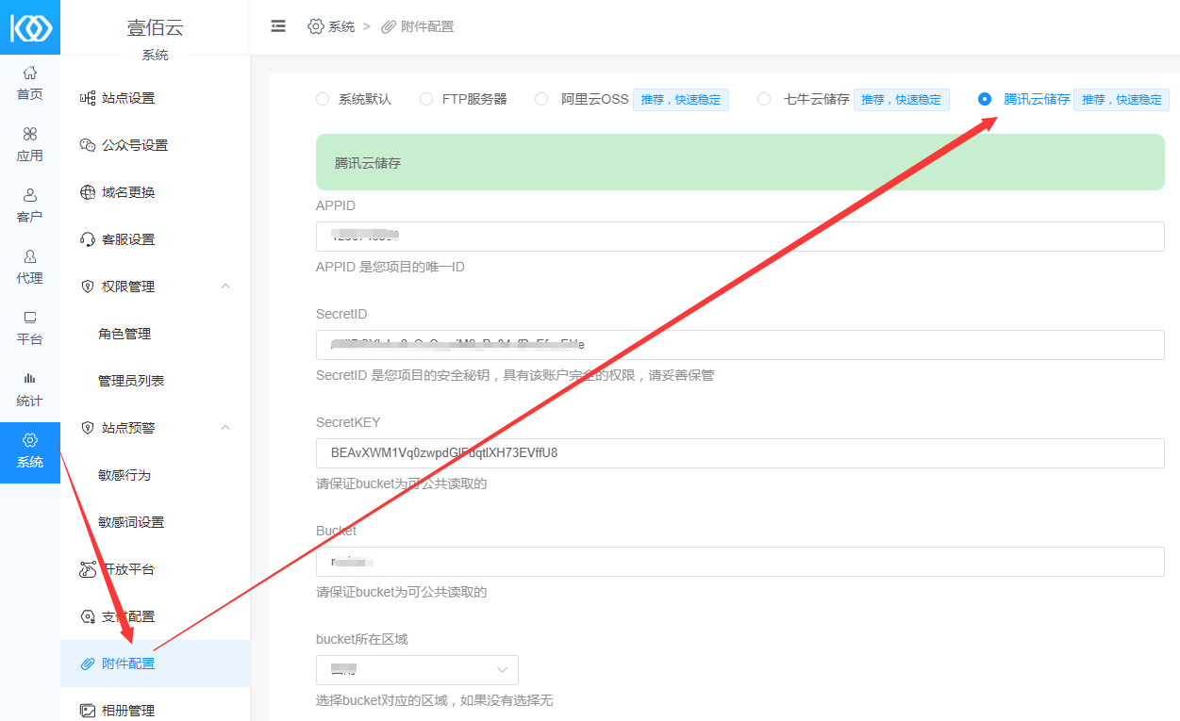This screenshot has width=1180, height=721.
Task: Click the 附件配置 breadcrumb text
Action: point(427,26)
